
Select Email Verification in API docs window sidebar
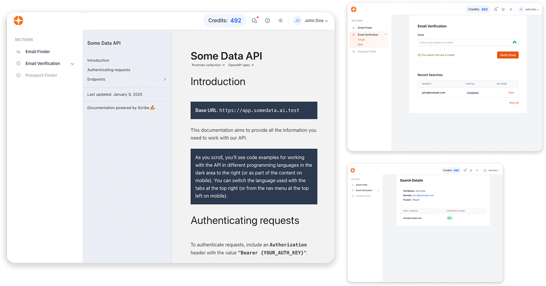43,63
